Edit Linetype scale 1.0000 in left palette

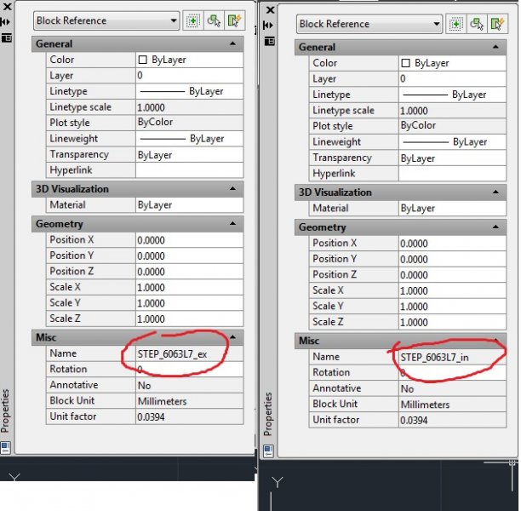click(190, 107)
